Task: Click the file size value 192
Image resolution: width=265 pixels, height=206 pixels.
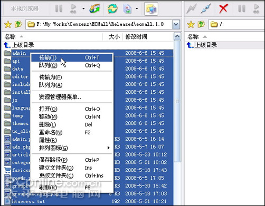Action: (116, 201)
